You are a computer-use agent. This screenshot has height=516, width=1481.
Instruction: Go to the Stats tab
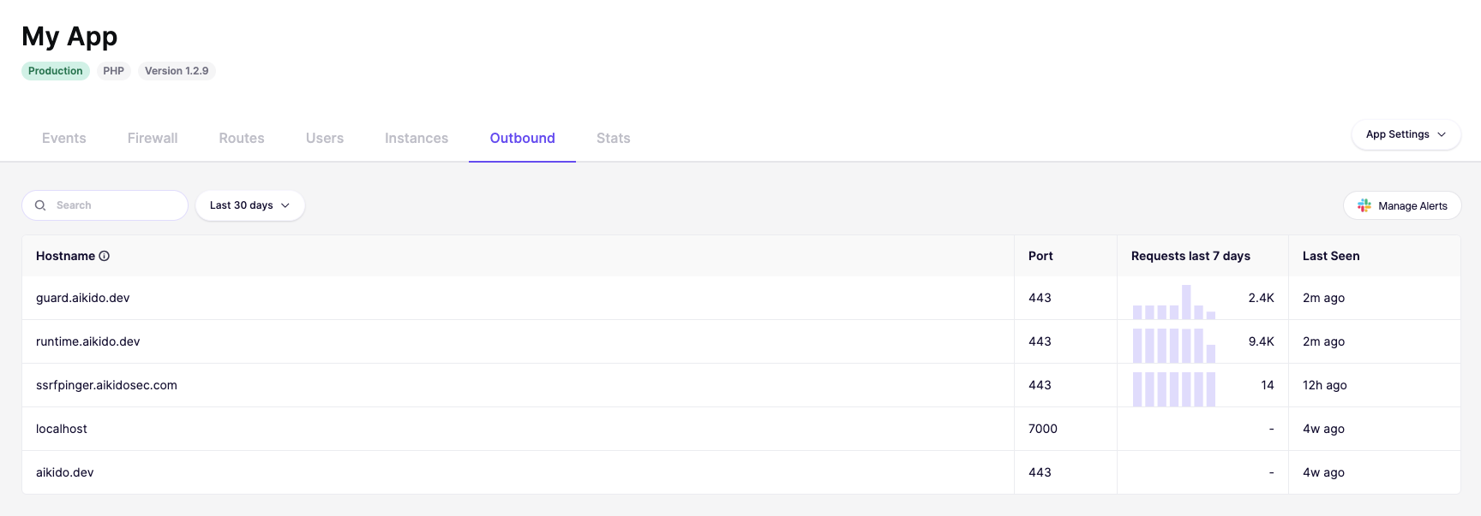tap(614, 138)
